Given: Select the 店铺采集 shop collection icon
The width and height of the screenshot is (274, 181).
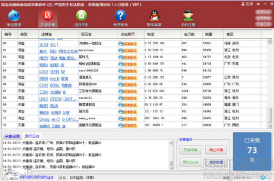Looking at the screenshot, I should (x=48, y=18).
